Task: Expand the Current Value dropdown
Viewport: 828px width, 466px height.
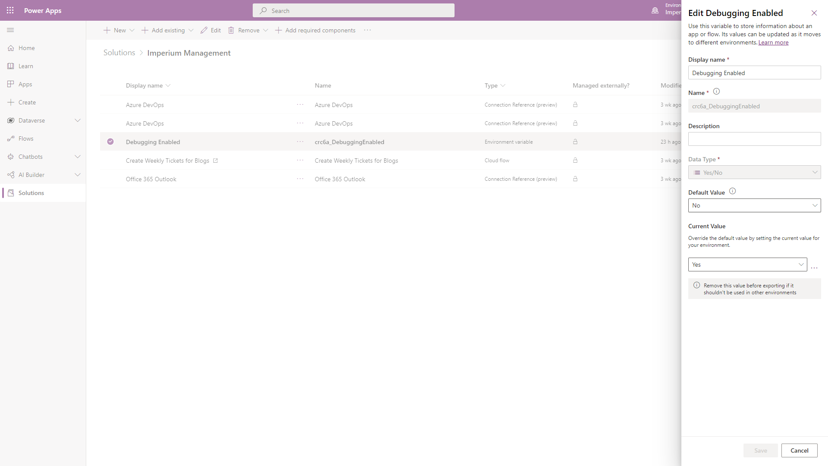Action: pyautogui.click(x=800, y=264)
